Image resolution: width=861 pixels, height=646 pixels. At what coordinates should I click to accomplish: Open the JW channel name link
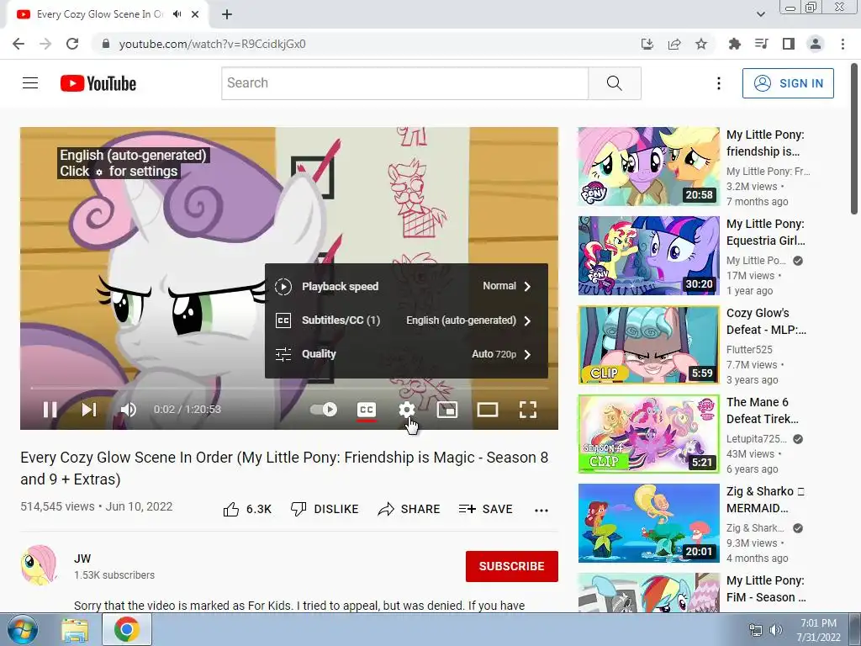[x=82, y=559]
